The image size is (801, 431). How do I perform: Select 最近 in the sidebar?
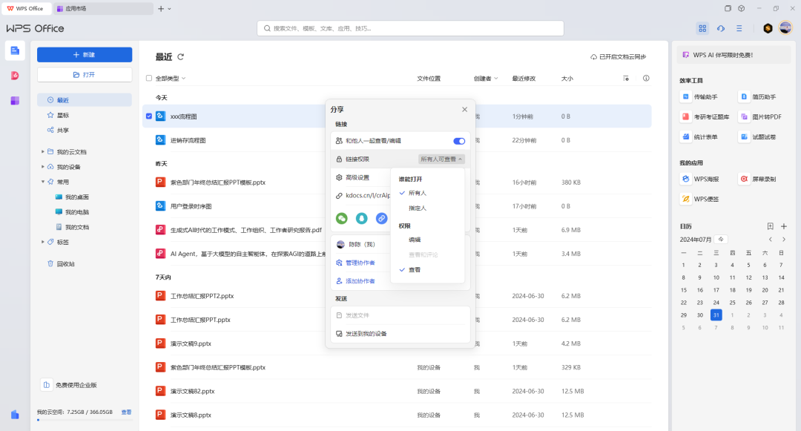tap(85, 100)
